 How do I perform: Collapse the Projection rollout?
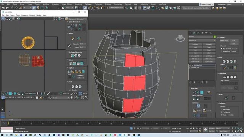[x=222, y=73]
